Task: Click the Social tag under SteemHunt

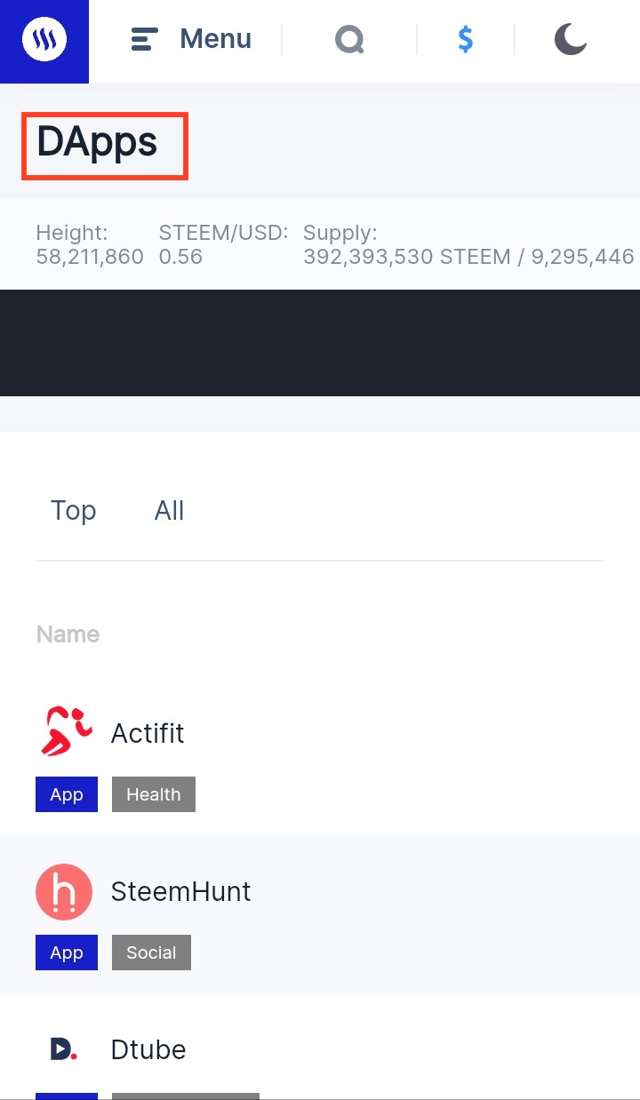Action: (151, 953)
